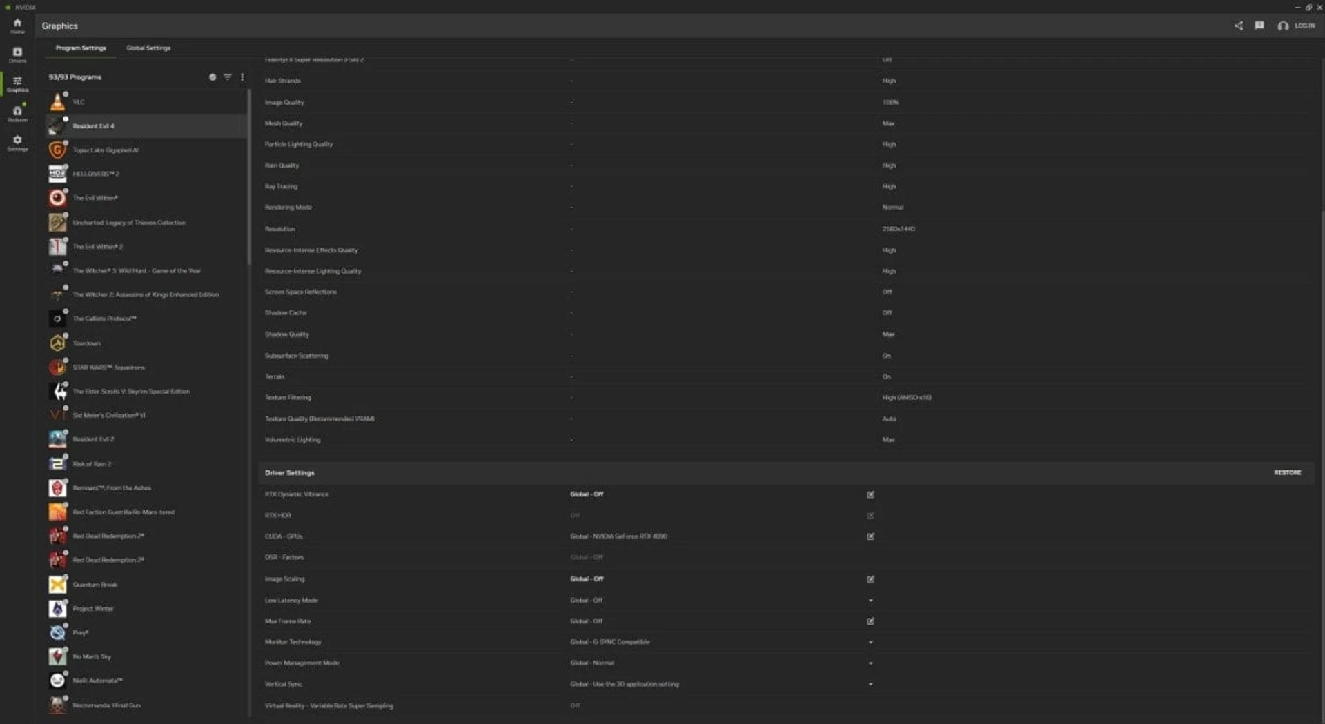Screen dimensions: 1325x724
Task: Click the Texture Filtering High (ANISO x16) value
Action: [907, 398]
